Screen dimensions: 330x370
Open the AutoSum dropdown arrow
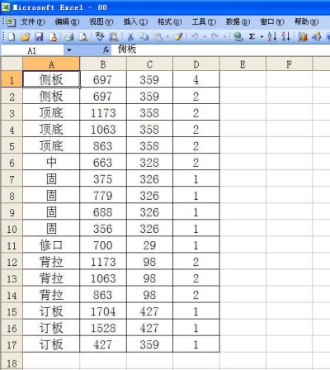pyautogui.click(x=262, y=36)
